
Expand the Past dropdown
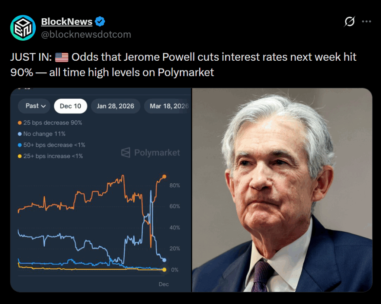point(35,106)
